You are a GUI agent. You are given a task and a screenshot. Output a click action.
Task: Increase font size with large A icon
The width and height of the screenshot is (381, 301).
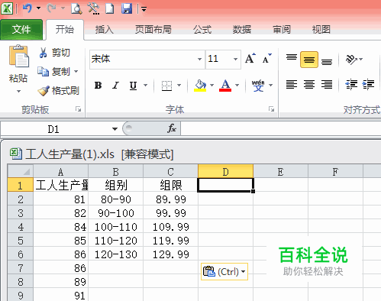coord(250,59)
